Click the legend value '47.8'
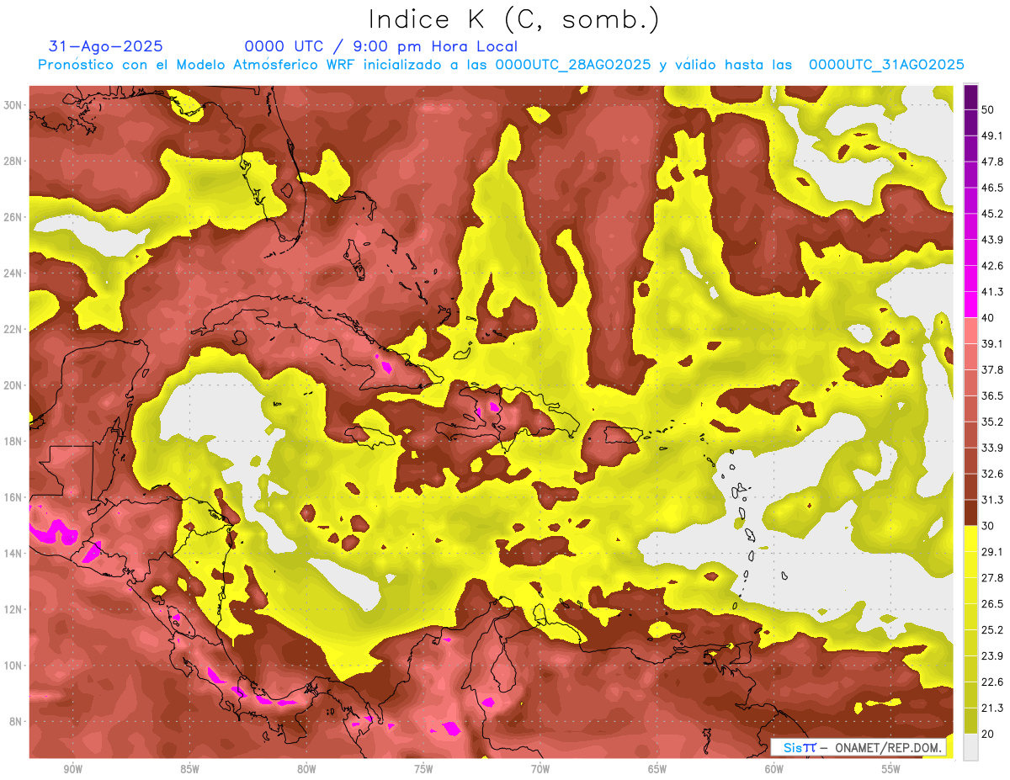This screenshot has width=1010, height=780. tap(992, 162)
